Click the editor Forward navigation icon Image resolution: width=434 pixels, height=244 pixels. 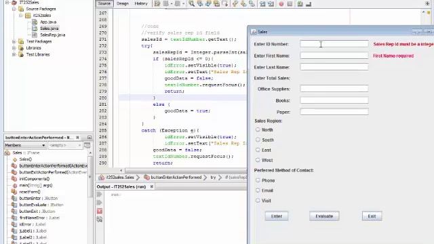178,3
